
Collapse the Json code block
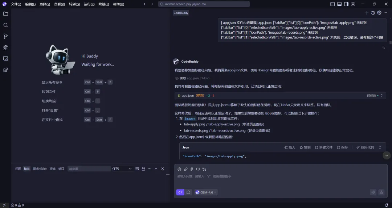tap(380, 147)
